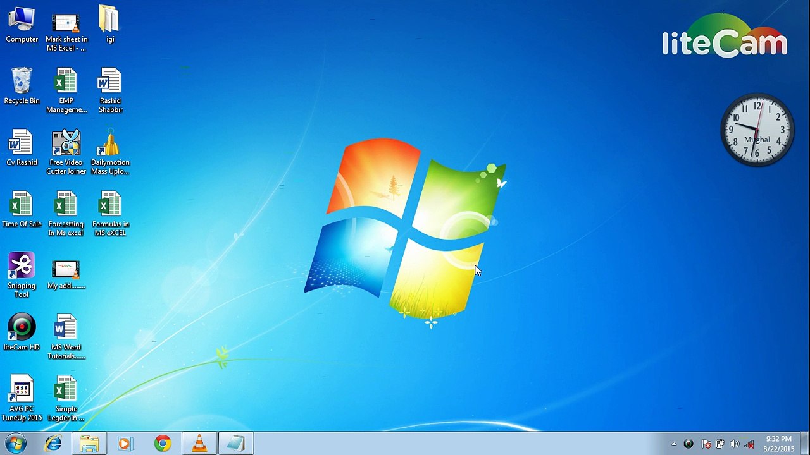Open the Action Center flag icon
The width and height of the screenshot is (810, 455).
[x=706, y=444]
